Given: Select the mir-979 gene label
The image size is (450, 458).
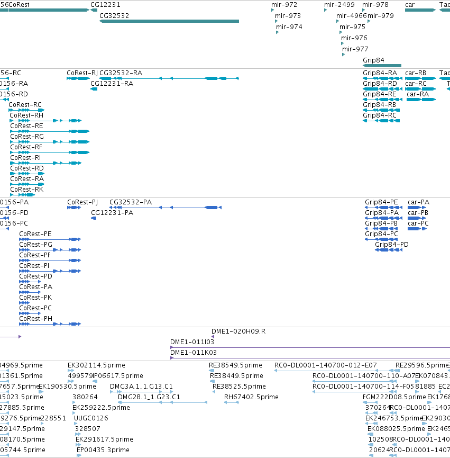Looking at the screenshot, I should point(381,16).
